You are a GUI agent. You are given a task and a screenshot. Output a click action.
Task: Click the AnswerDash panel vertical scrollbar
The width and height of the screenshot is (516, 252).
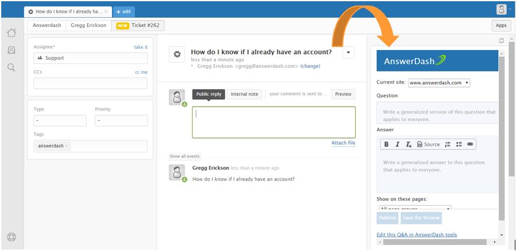pos(501,139)
